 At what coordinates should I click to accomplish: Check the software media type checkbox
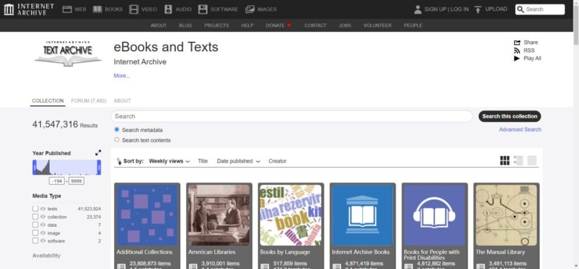(35, 241)
